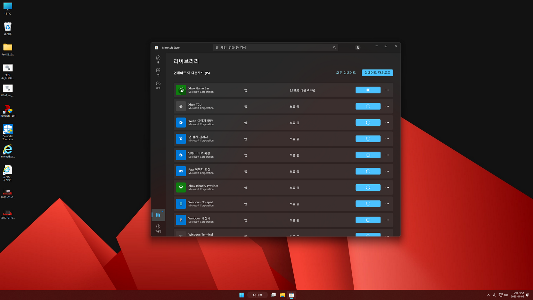
Task: Click the Xbox Game Bar app icon
Action: pos(181,90)
